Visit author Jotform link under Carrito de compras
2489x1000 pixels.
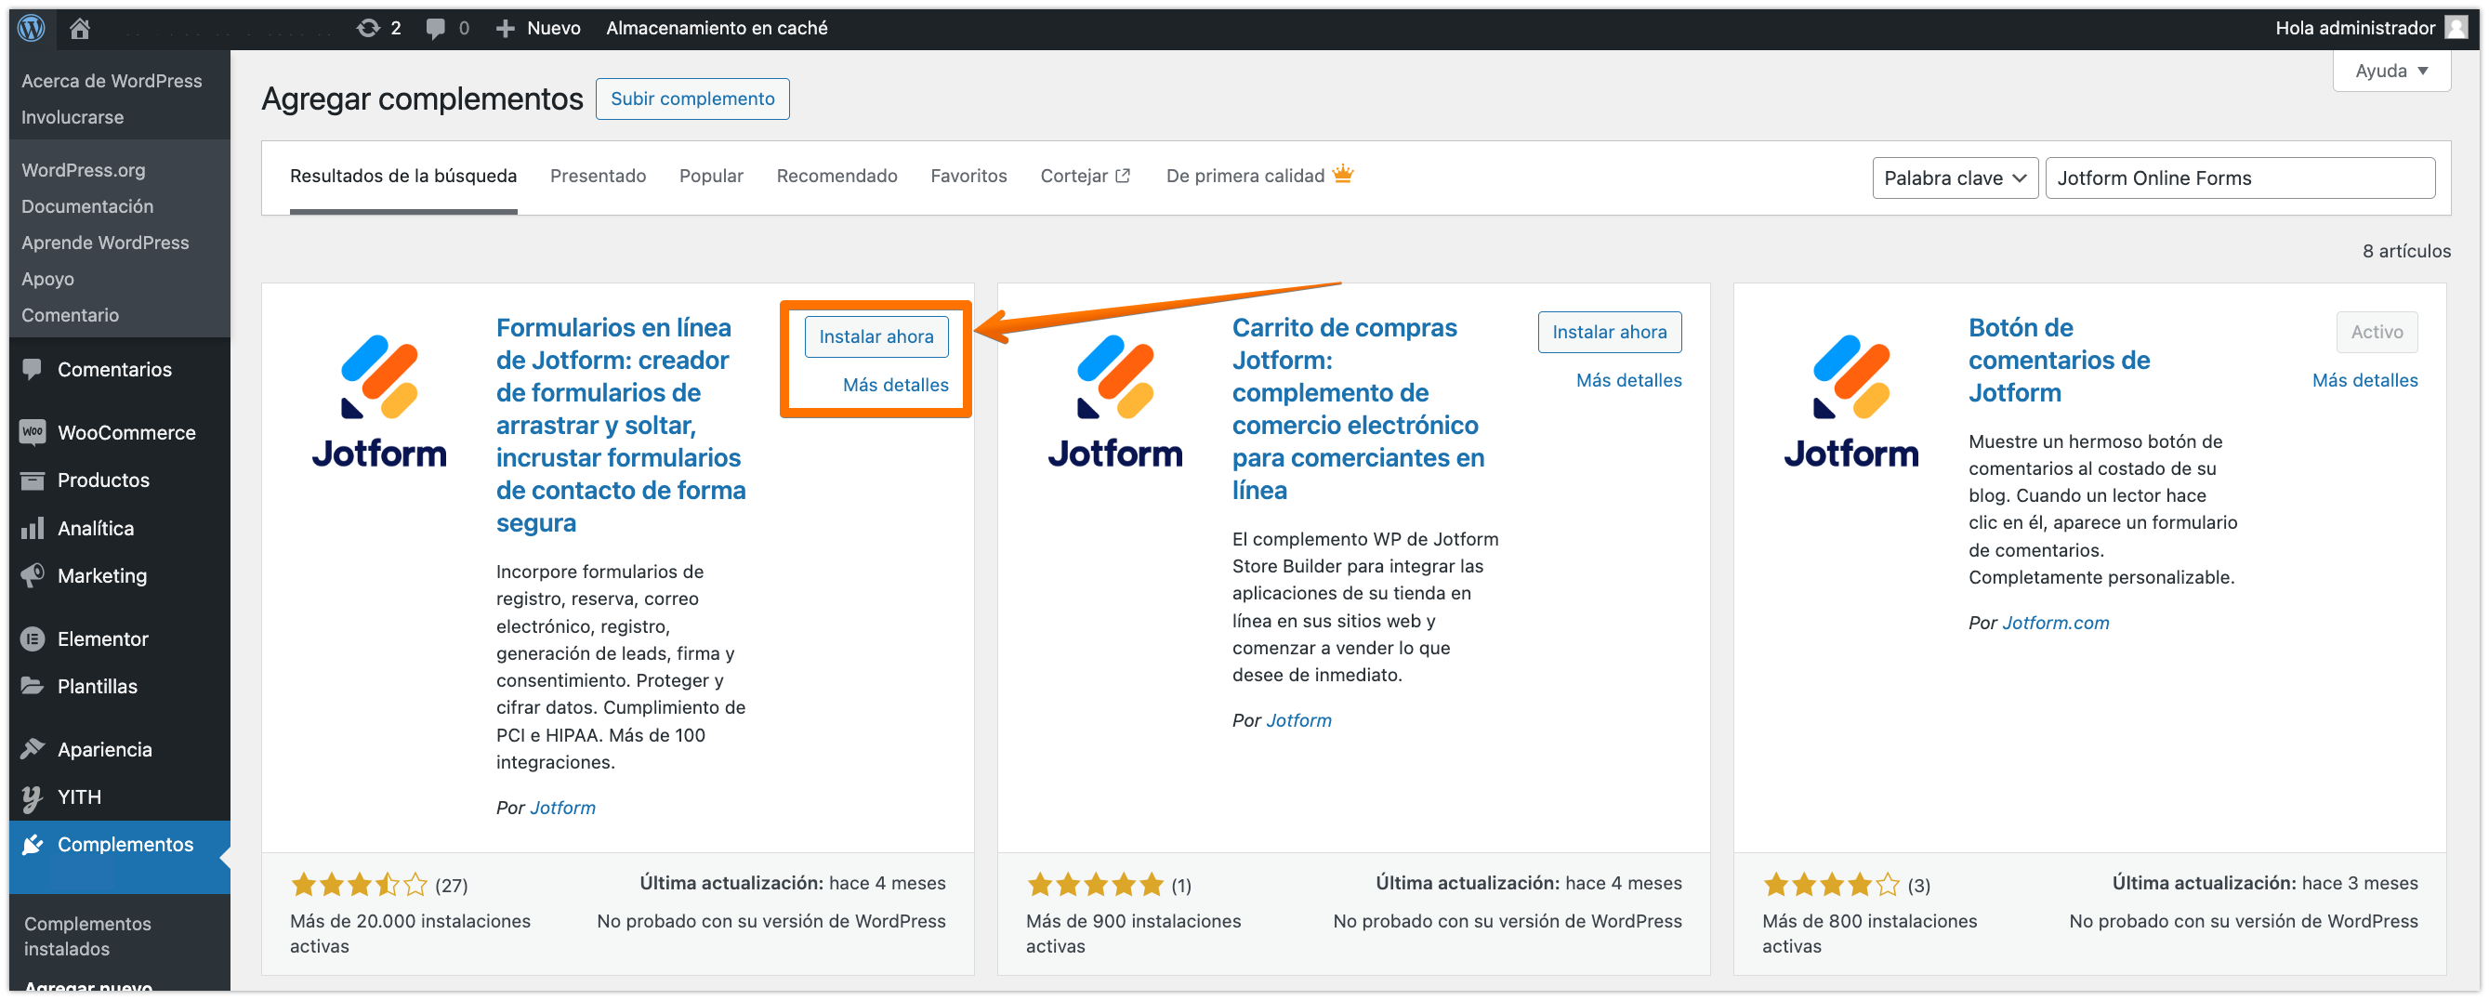(x=1298, y=720)
